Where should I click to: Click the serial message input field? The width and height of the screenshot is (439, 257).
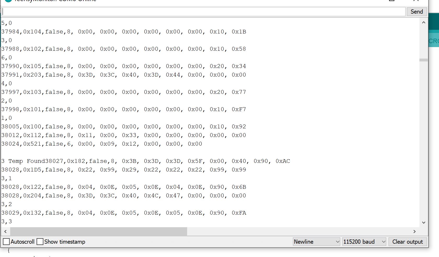[203, 12]
